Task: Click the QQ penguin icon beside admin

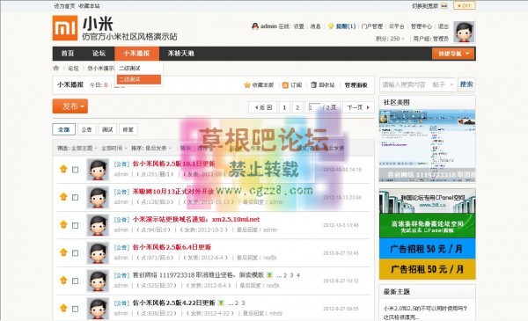Action: [x=255, y=26]
